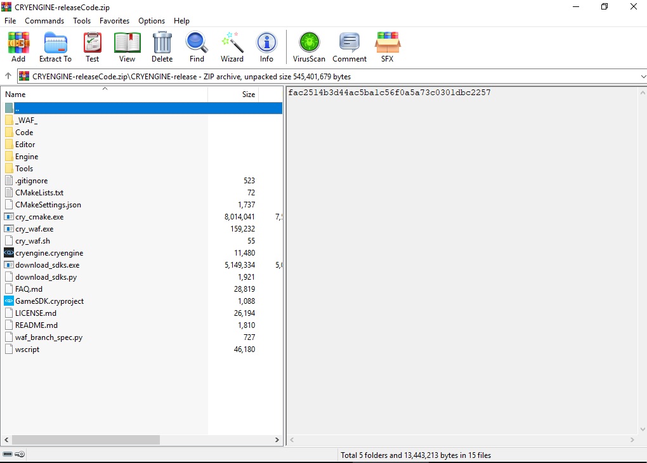Open the Find magnifier tool
Screen dimensions: 647x463
tap(197, 43)
